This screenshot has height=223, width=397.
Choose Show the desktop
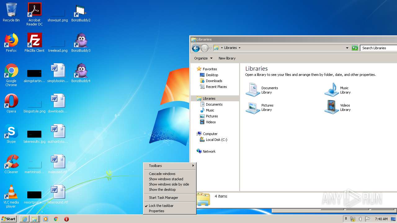click(x=170, y=190)
